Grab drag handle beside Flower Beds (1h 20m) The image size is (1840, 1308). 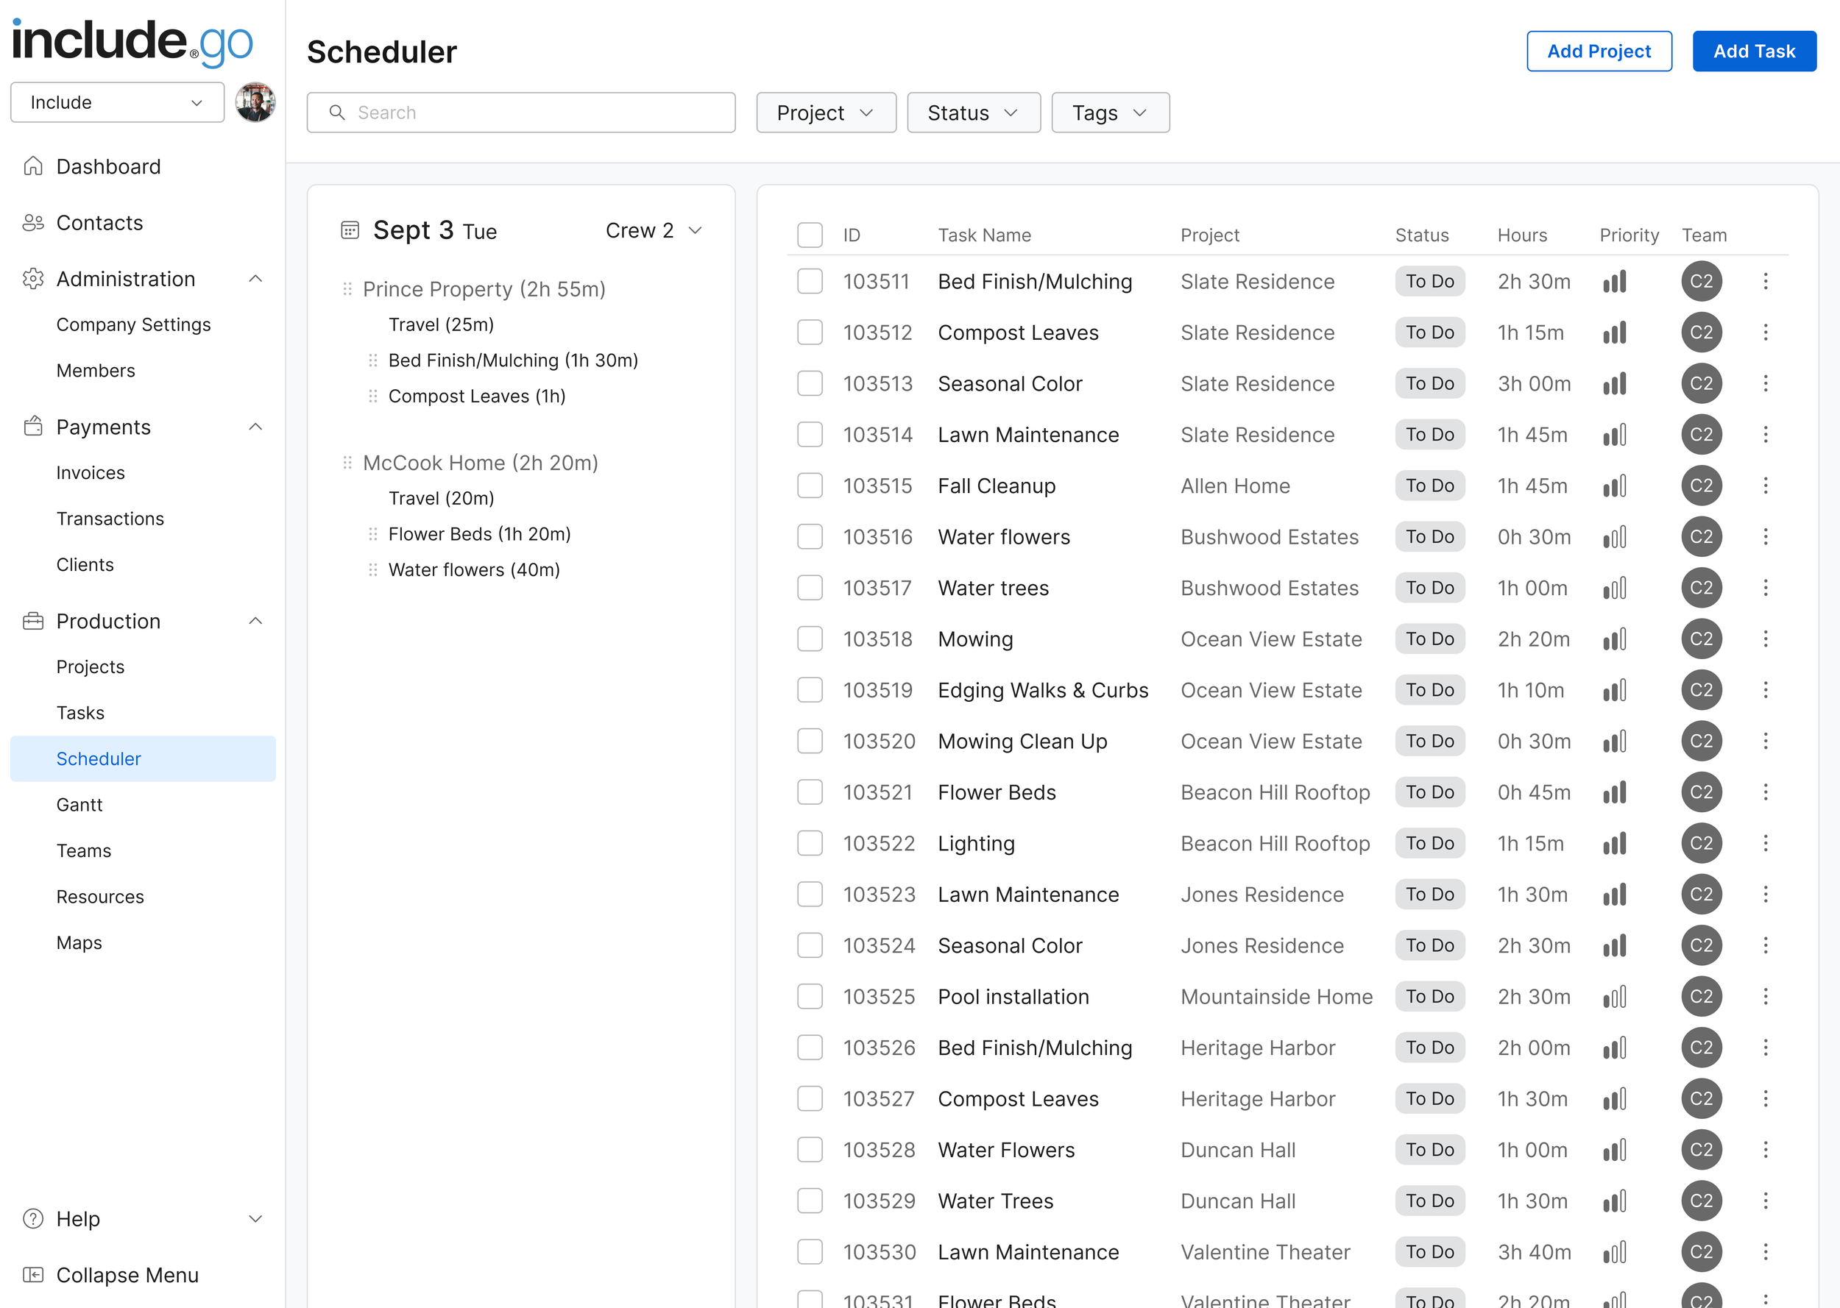[373, 534]
